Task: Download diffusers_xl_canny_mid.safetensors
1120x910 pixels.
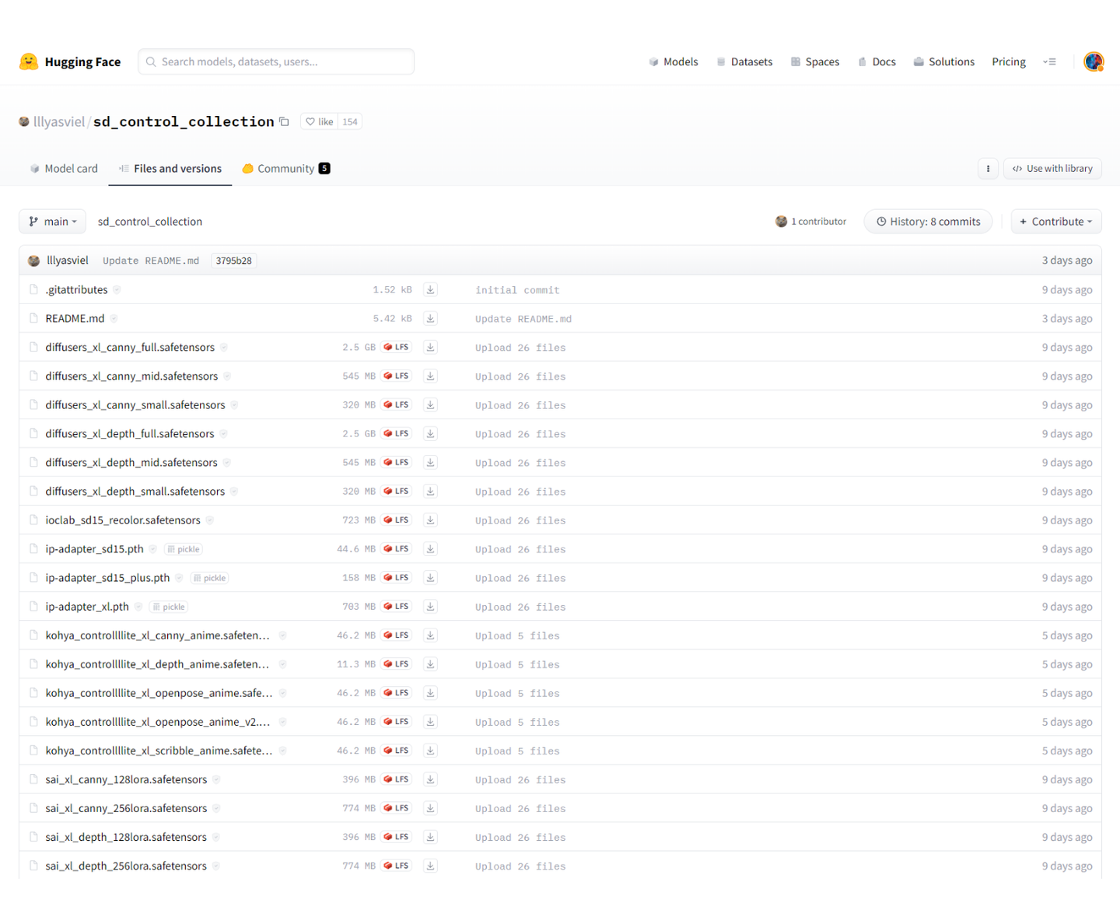Action: pos(430,376)
